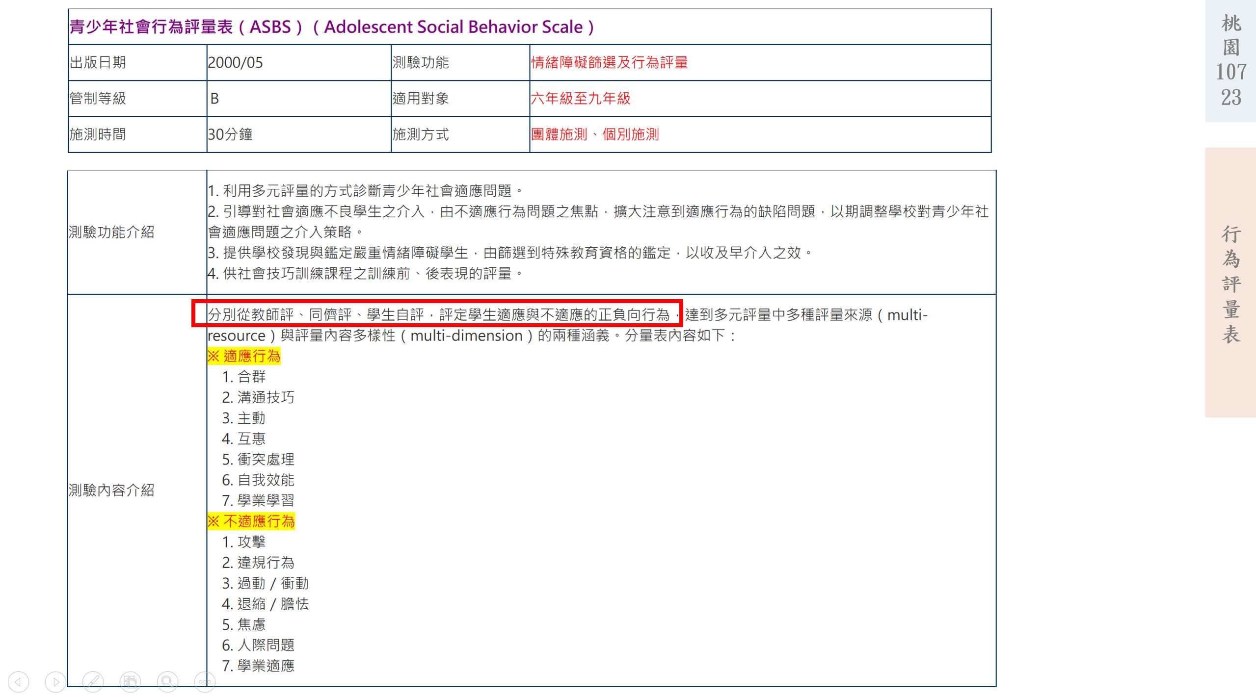Show all slides grid view
Viewport: 1256px width, 697px height.
click(x=130, y=681)
